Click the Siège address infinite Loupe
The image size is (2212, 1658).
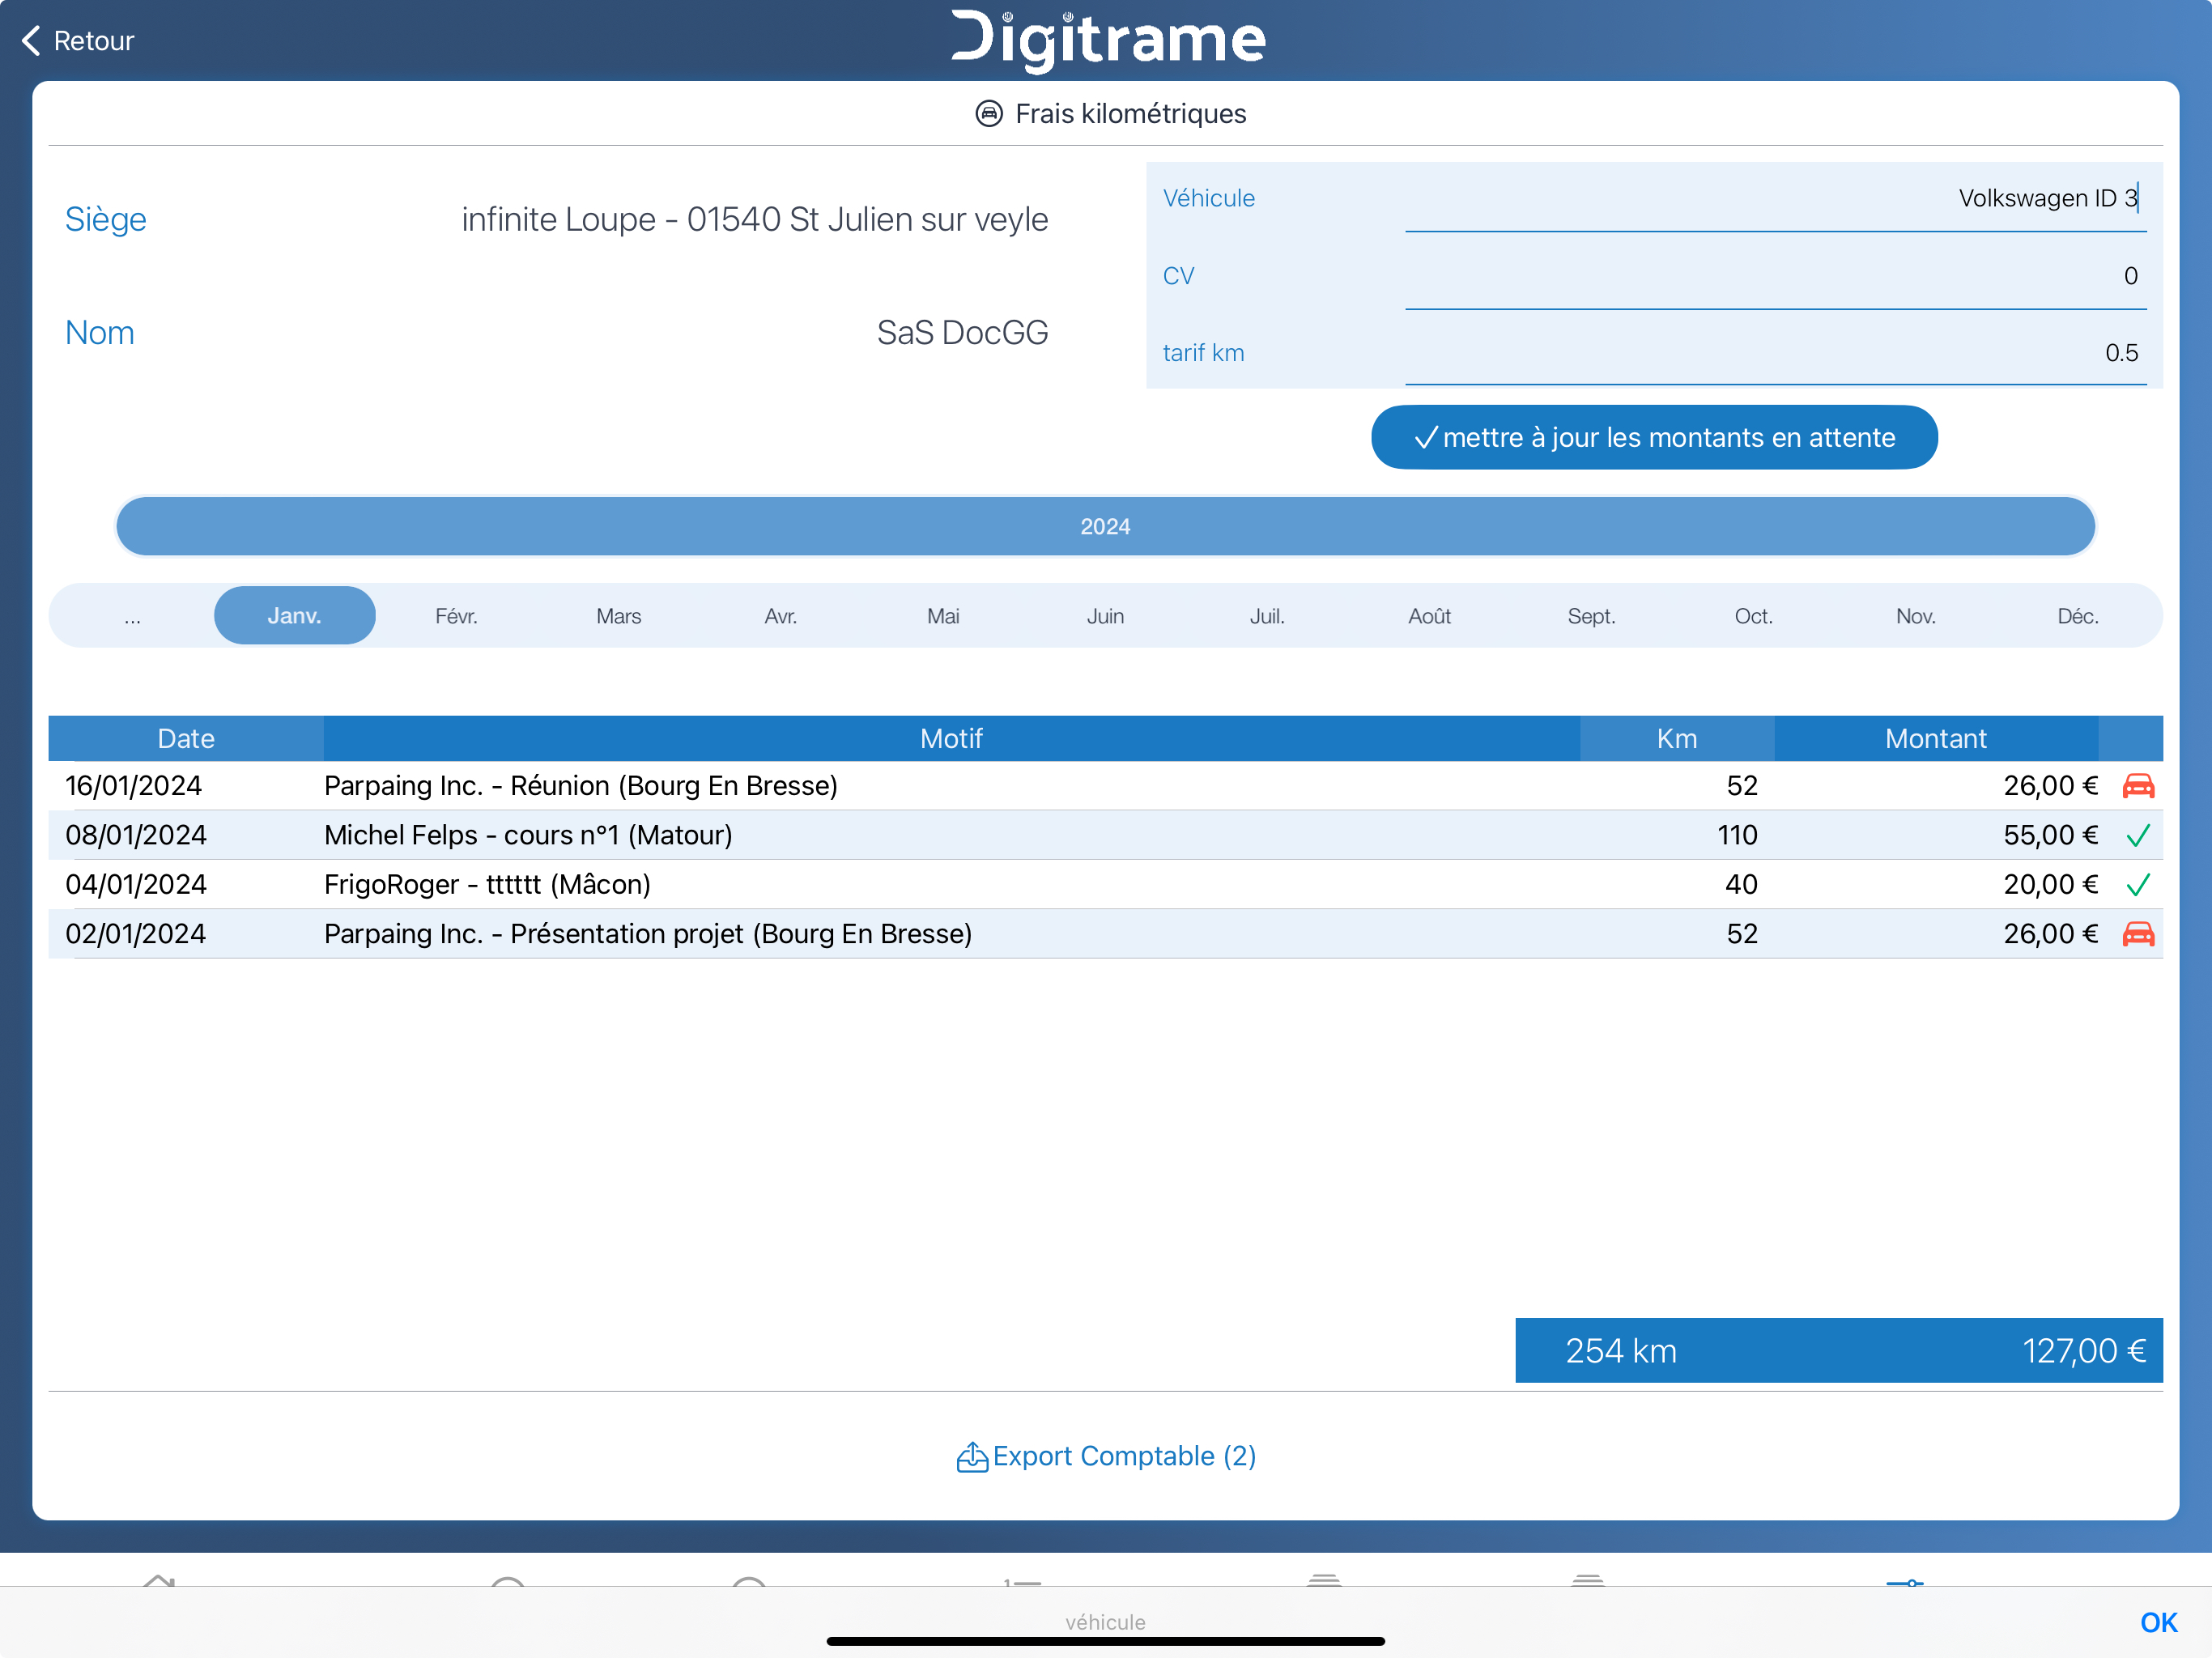point(755,219)
